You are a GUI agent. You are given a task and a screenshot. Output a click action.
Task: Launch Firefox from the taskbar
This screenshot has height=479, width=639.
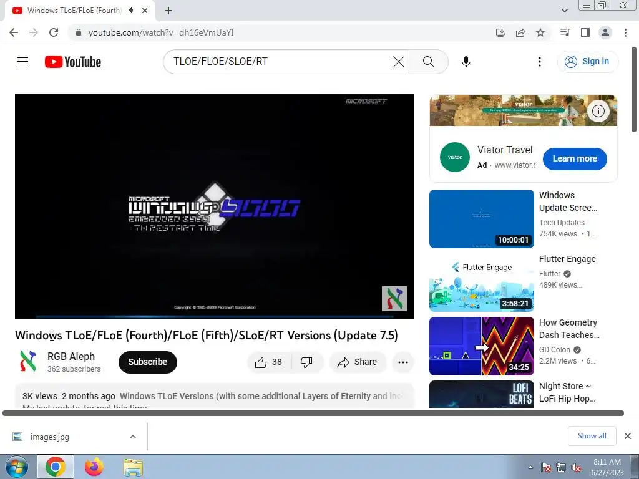[94, 467]
